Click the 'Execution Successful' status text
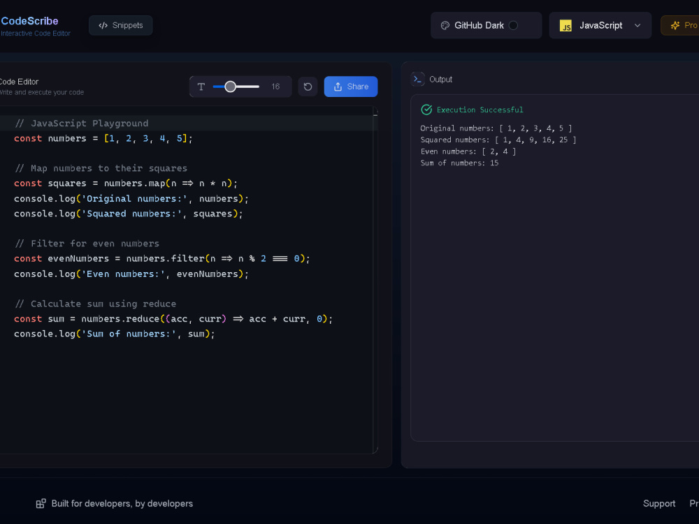699x524 pixels. pyautogui.click(x=480, y=110)
